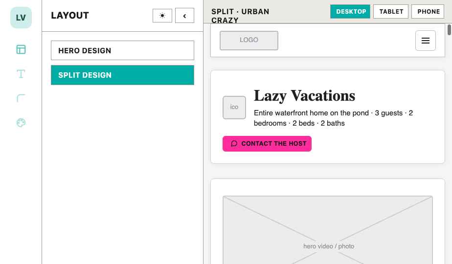The image size is (452, 264).
Task: Select the Hero Design option
Action: [122, 50]
